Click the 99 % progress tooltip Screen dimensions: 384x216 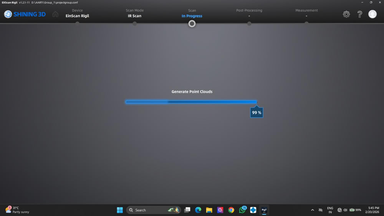[257, 112]
